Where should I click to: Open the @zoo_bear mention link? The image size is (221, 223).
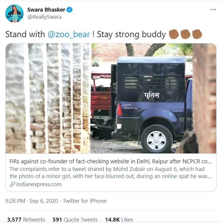coord(69,34)
